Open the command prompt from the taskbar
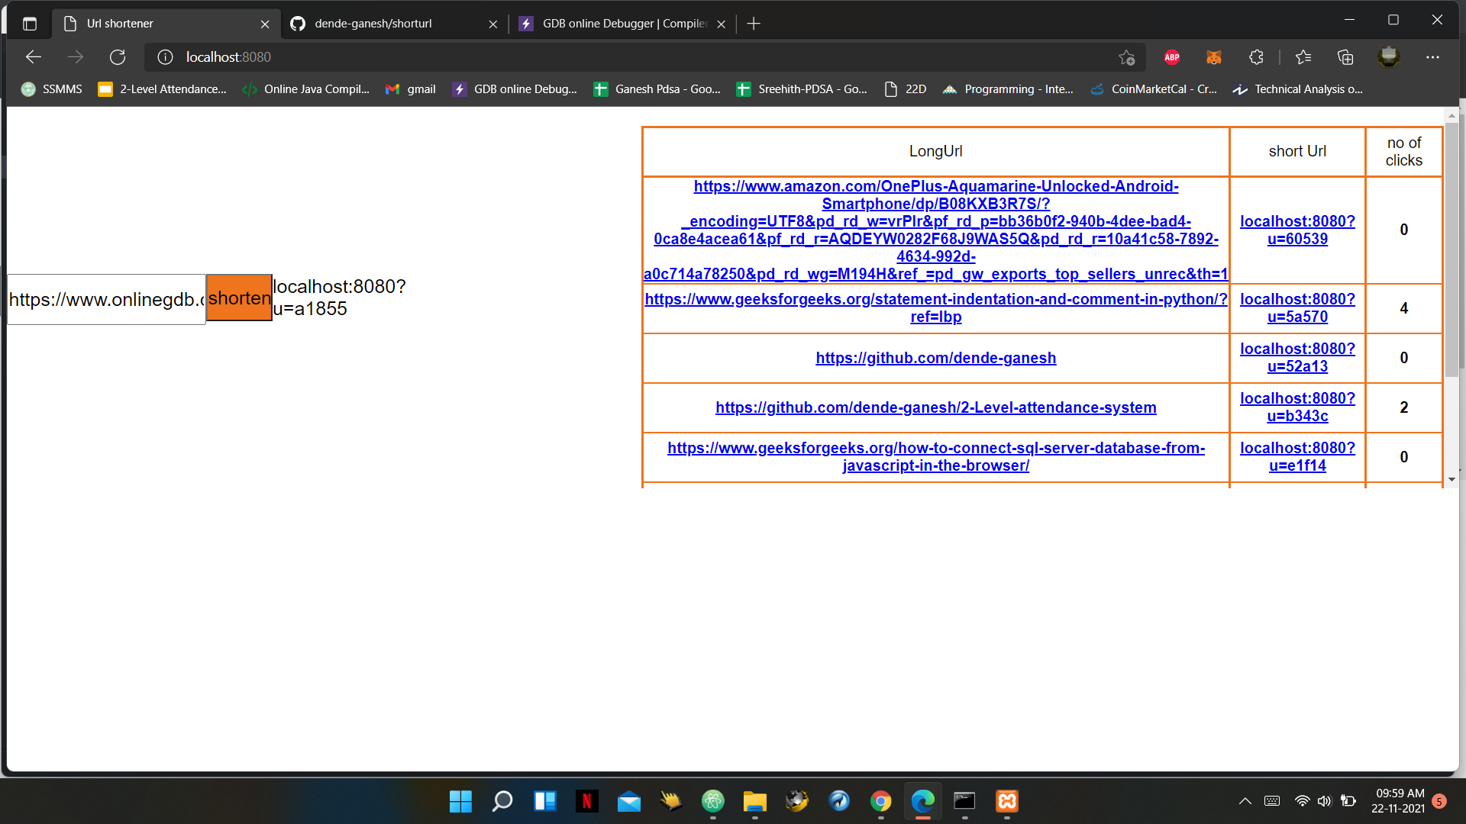 964,802
